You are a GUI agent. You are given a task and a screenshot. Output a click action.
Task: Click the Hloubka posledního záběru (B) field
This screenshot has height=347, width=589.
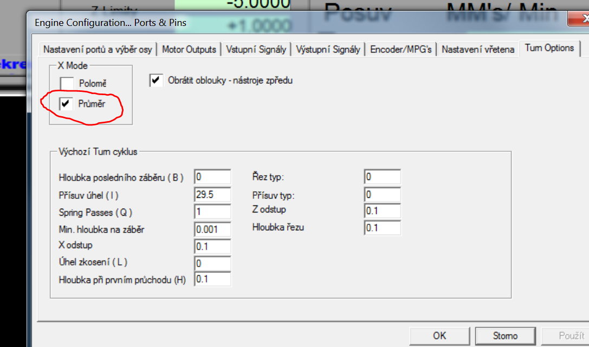212,177
